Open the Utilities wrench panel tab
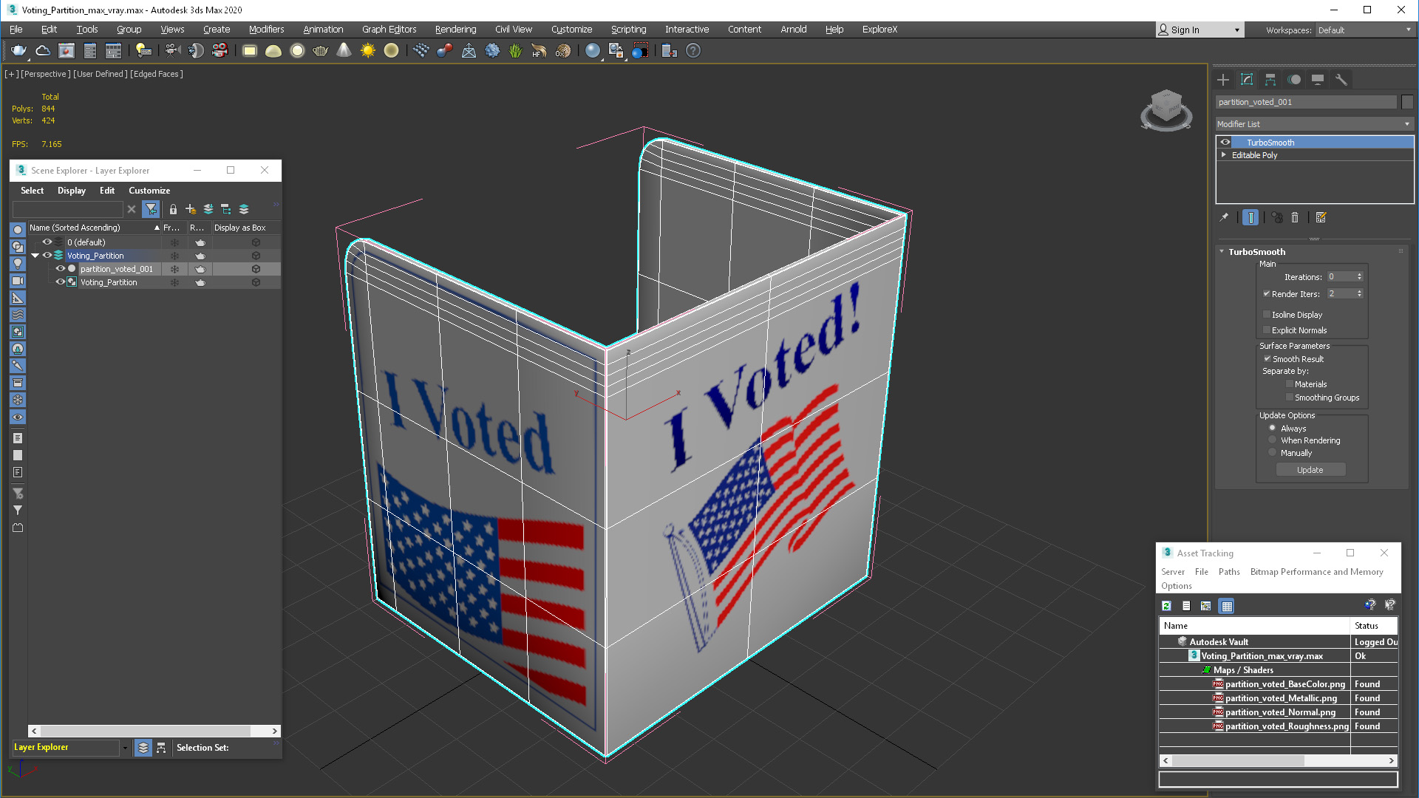 click(x=1341, y=80)
